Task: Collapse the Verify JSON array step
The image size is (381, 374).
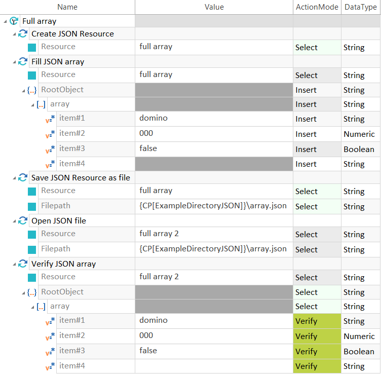Action: coord(14,264)
